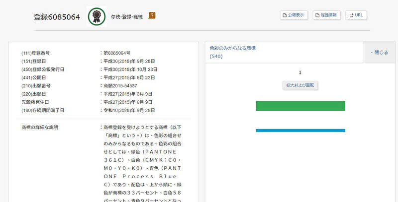
Task: Click the green color stripe of the trademark
Action: 300,106
